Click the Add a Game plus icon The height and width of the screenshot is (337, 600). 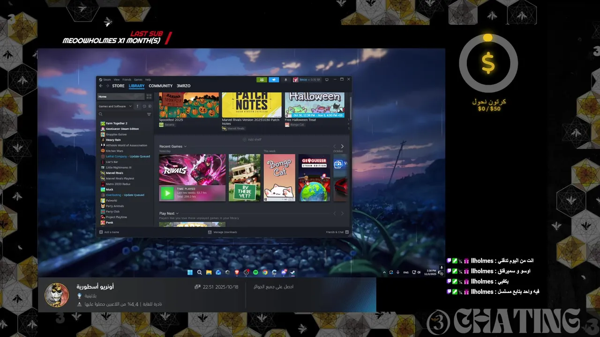coord(101,232)
